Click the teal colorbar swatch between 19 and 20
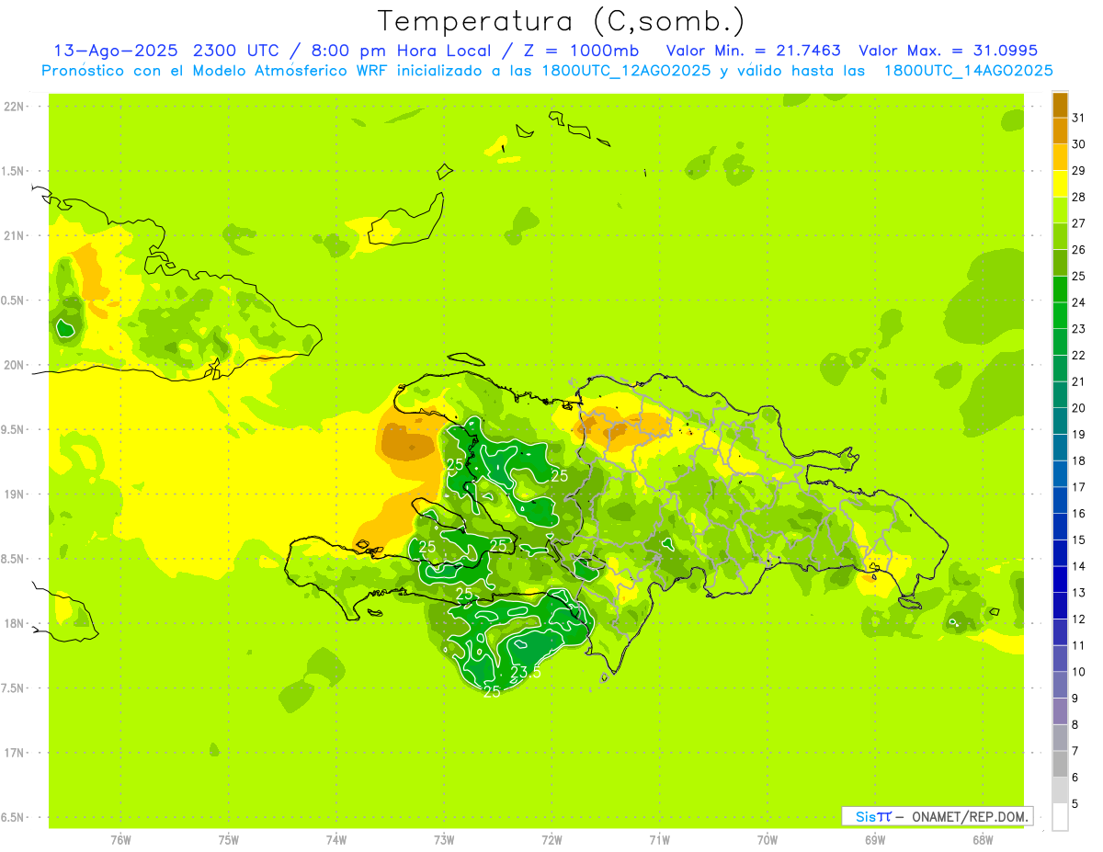 pyautogui.click(x=1060, y=421)
